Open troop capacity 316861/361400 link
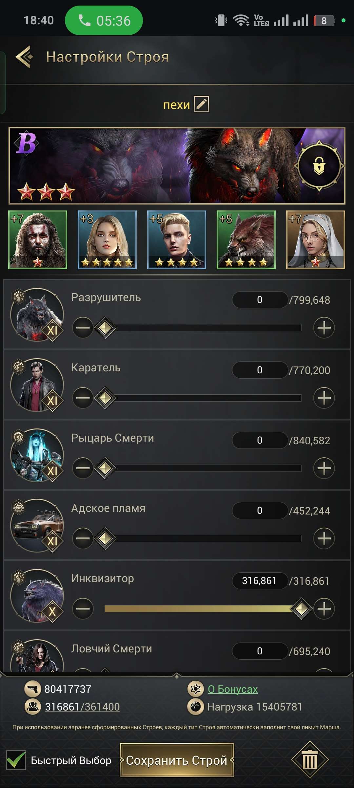This screenshot has width=354, height=788. click(82, 707)
